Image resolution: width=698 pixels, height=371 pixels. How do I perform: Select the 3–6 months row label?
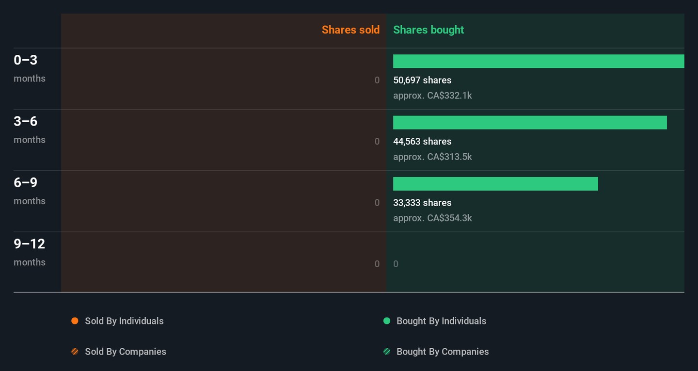[29, 129]
